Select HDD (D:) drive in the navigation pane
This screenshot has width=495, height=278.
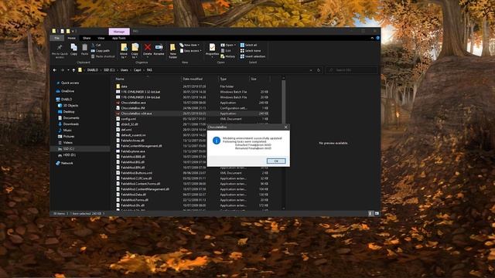(69, 155)
